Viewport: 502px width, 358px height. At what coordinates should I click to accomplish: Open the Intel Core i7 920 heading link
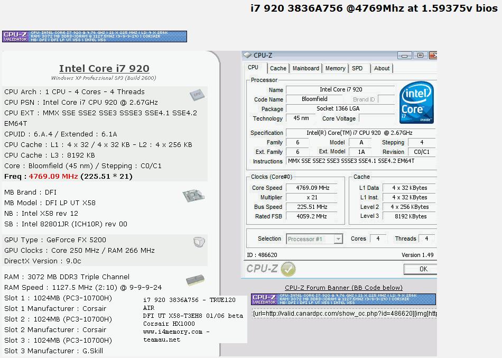(104, 68)
